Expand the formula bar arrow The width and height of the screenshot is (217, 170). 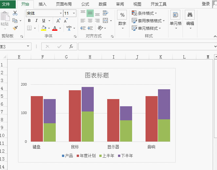[215, 46]
